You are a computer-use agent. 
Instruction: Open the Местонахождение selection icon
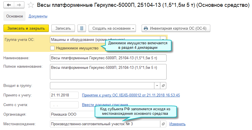[163, 124]
